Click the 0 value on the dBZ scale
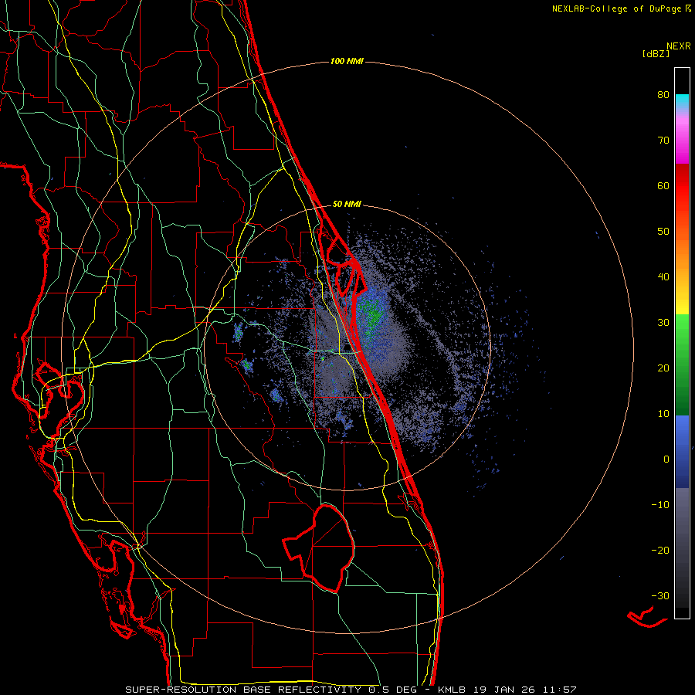The image size is (695, 695). click(x=666, y=459)
